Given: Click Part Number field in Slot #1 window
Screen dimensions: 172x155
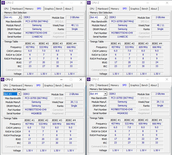Looking at the screenshot, I should (37, 33).
